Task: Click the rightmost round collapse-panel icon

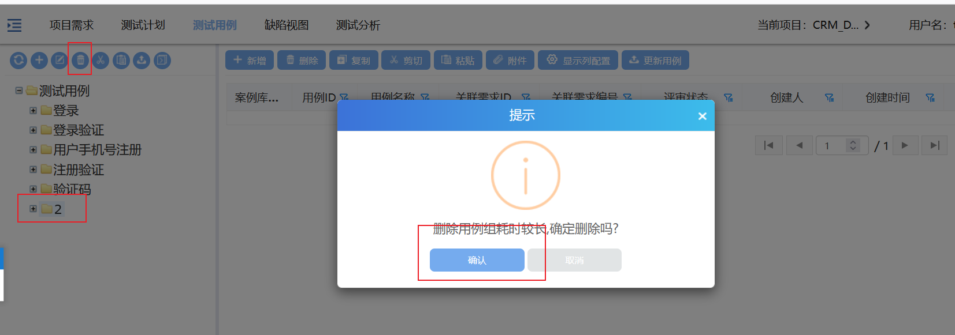Action: tap(162, 60)
